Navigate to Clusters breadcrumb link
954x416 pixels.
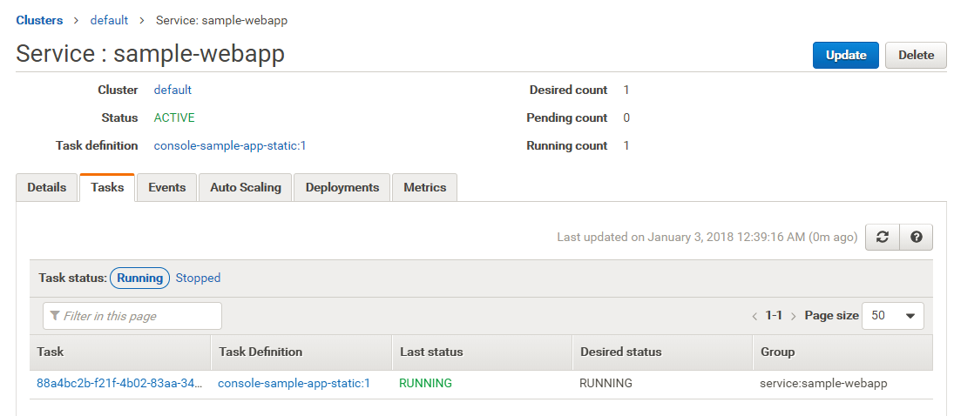(x=39, y=20)
